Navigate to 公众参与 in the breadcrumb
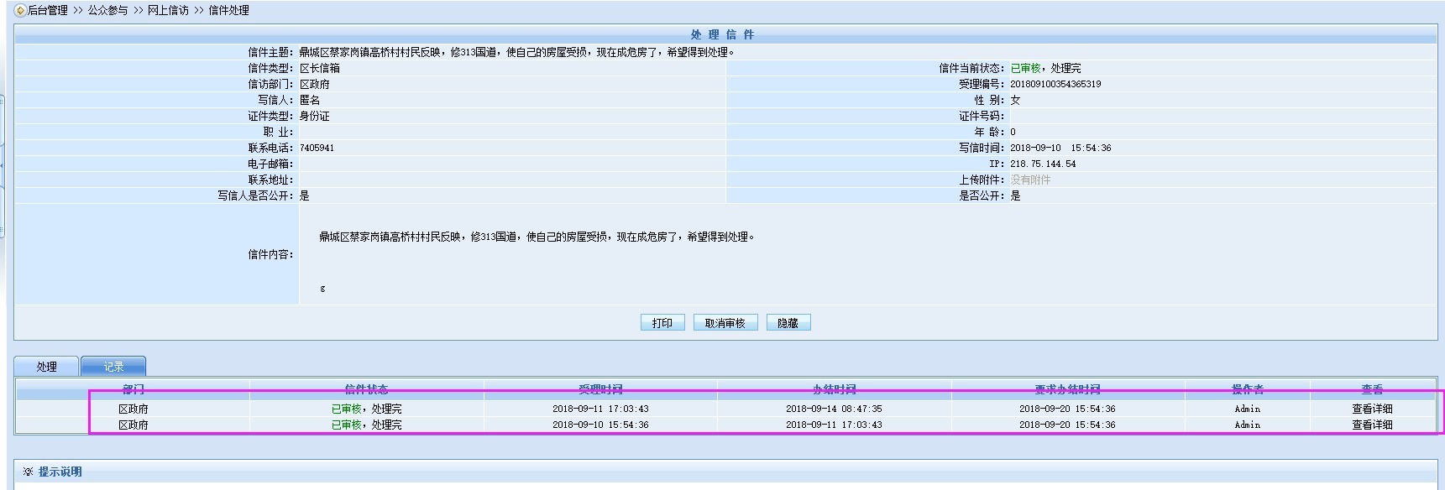 tap(107, 11)
